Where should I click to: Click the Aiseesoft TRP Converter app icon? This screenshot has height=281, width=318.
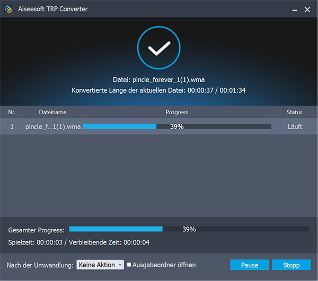pyautogui.click(x=8, y=9)
